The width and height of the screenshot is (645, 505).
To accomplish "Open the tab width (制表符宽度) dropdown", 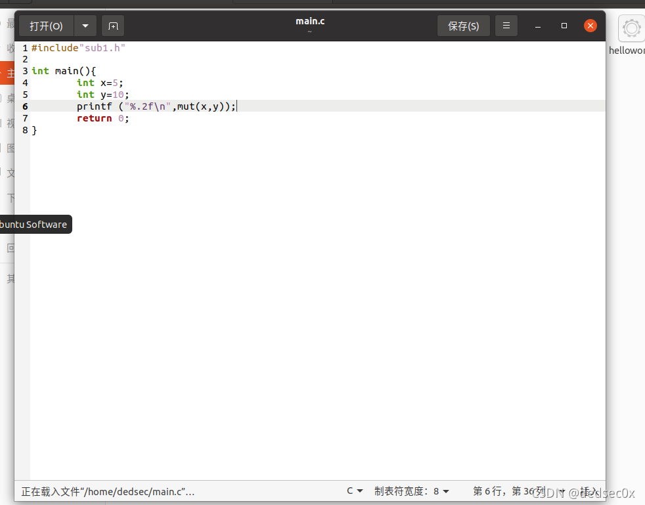I will tap(411, 491).
